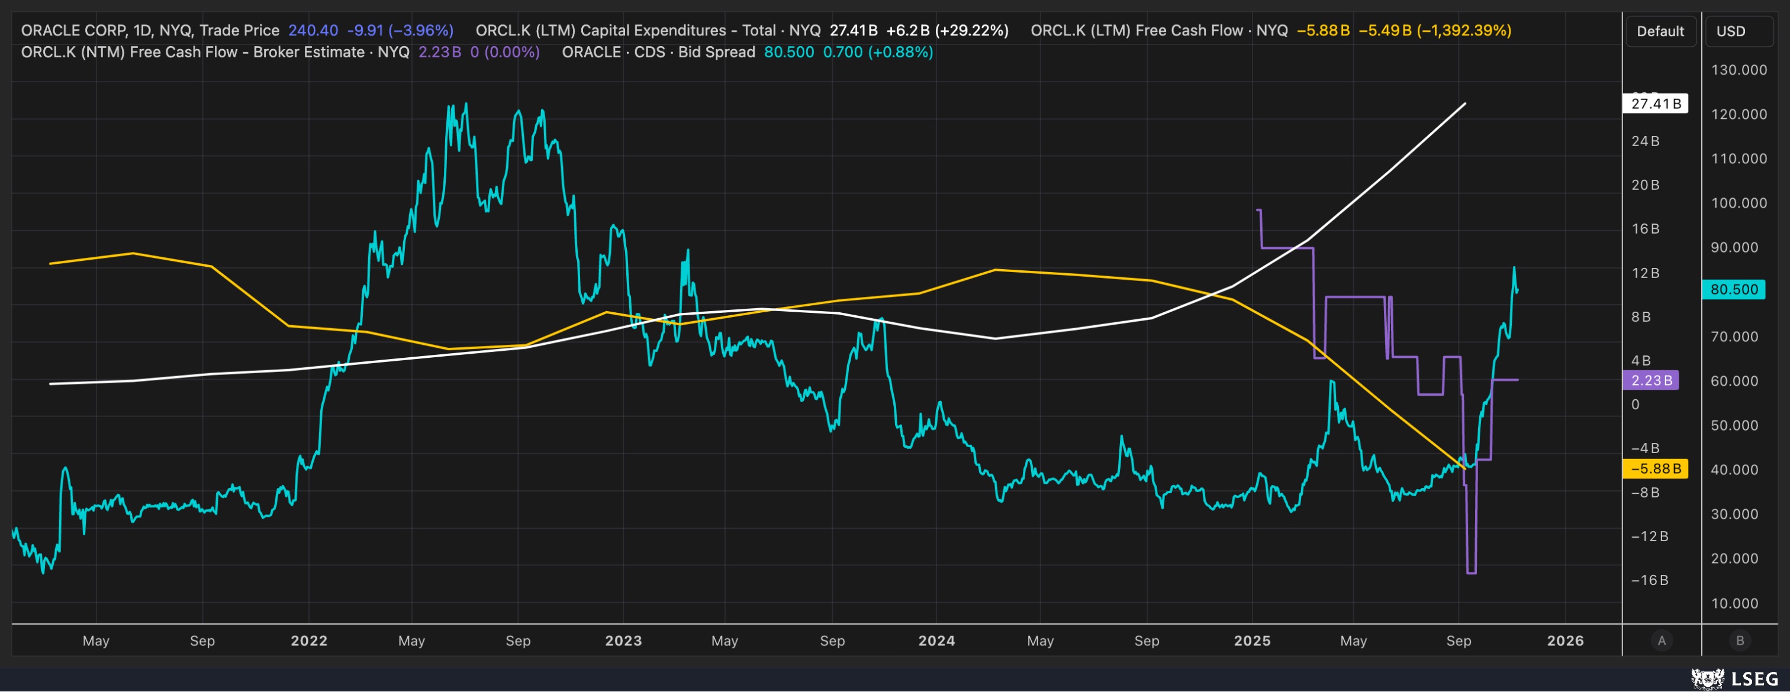The height and width of the screenshot is (692, 1790).
Task: Select NTM Free Cash Flow Broker Estimate legend
Action: [215, 52]
